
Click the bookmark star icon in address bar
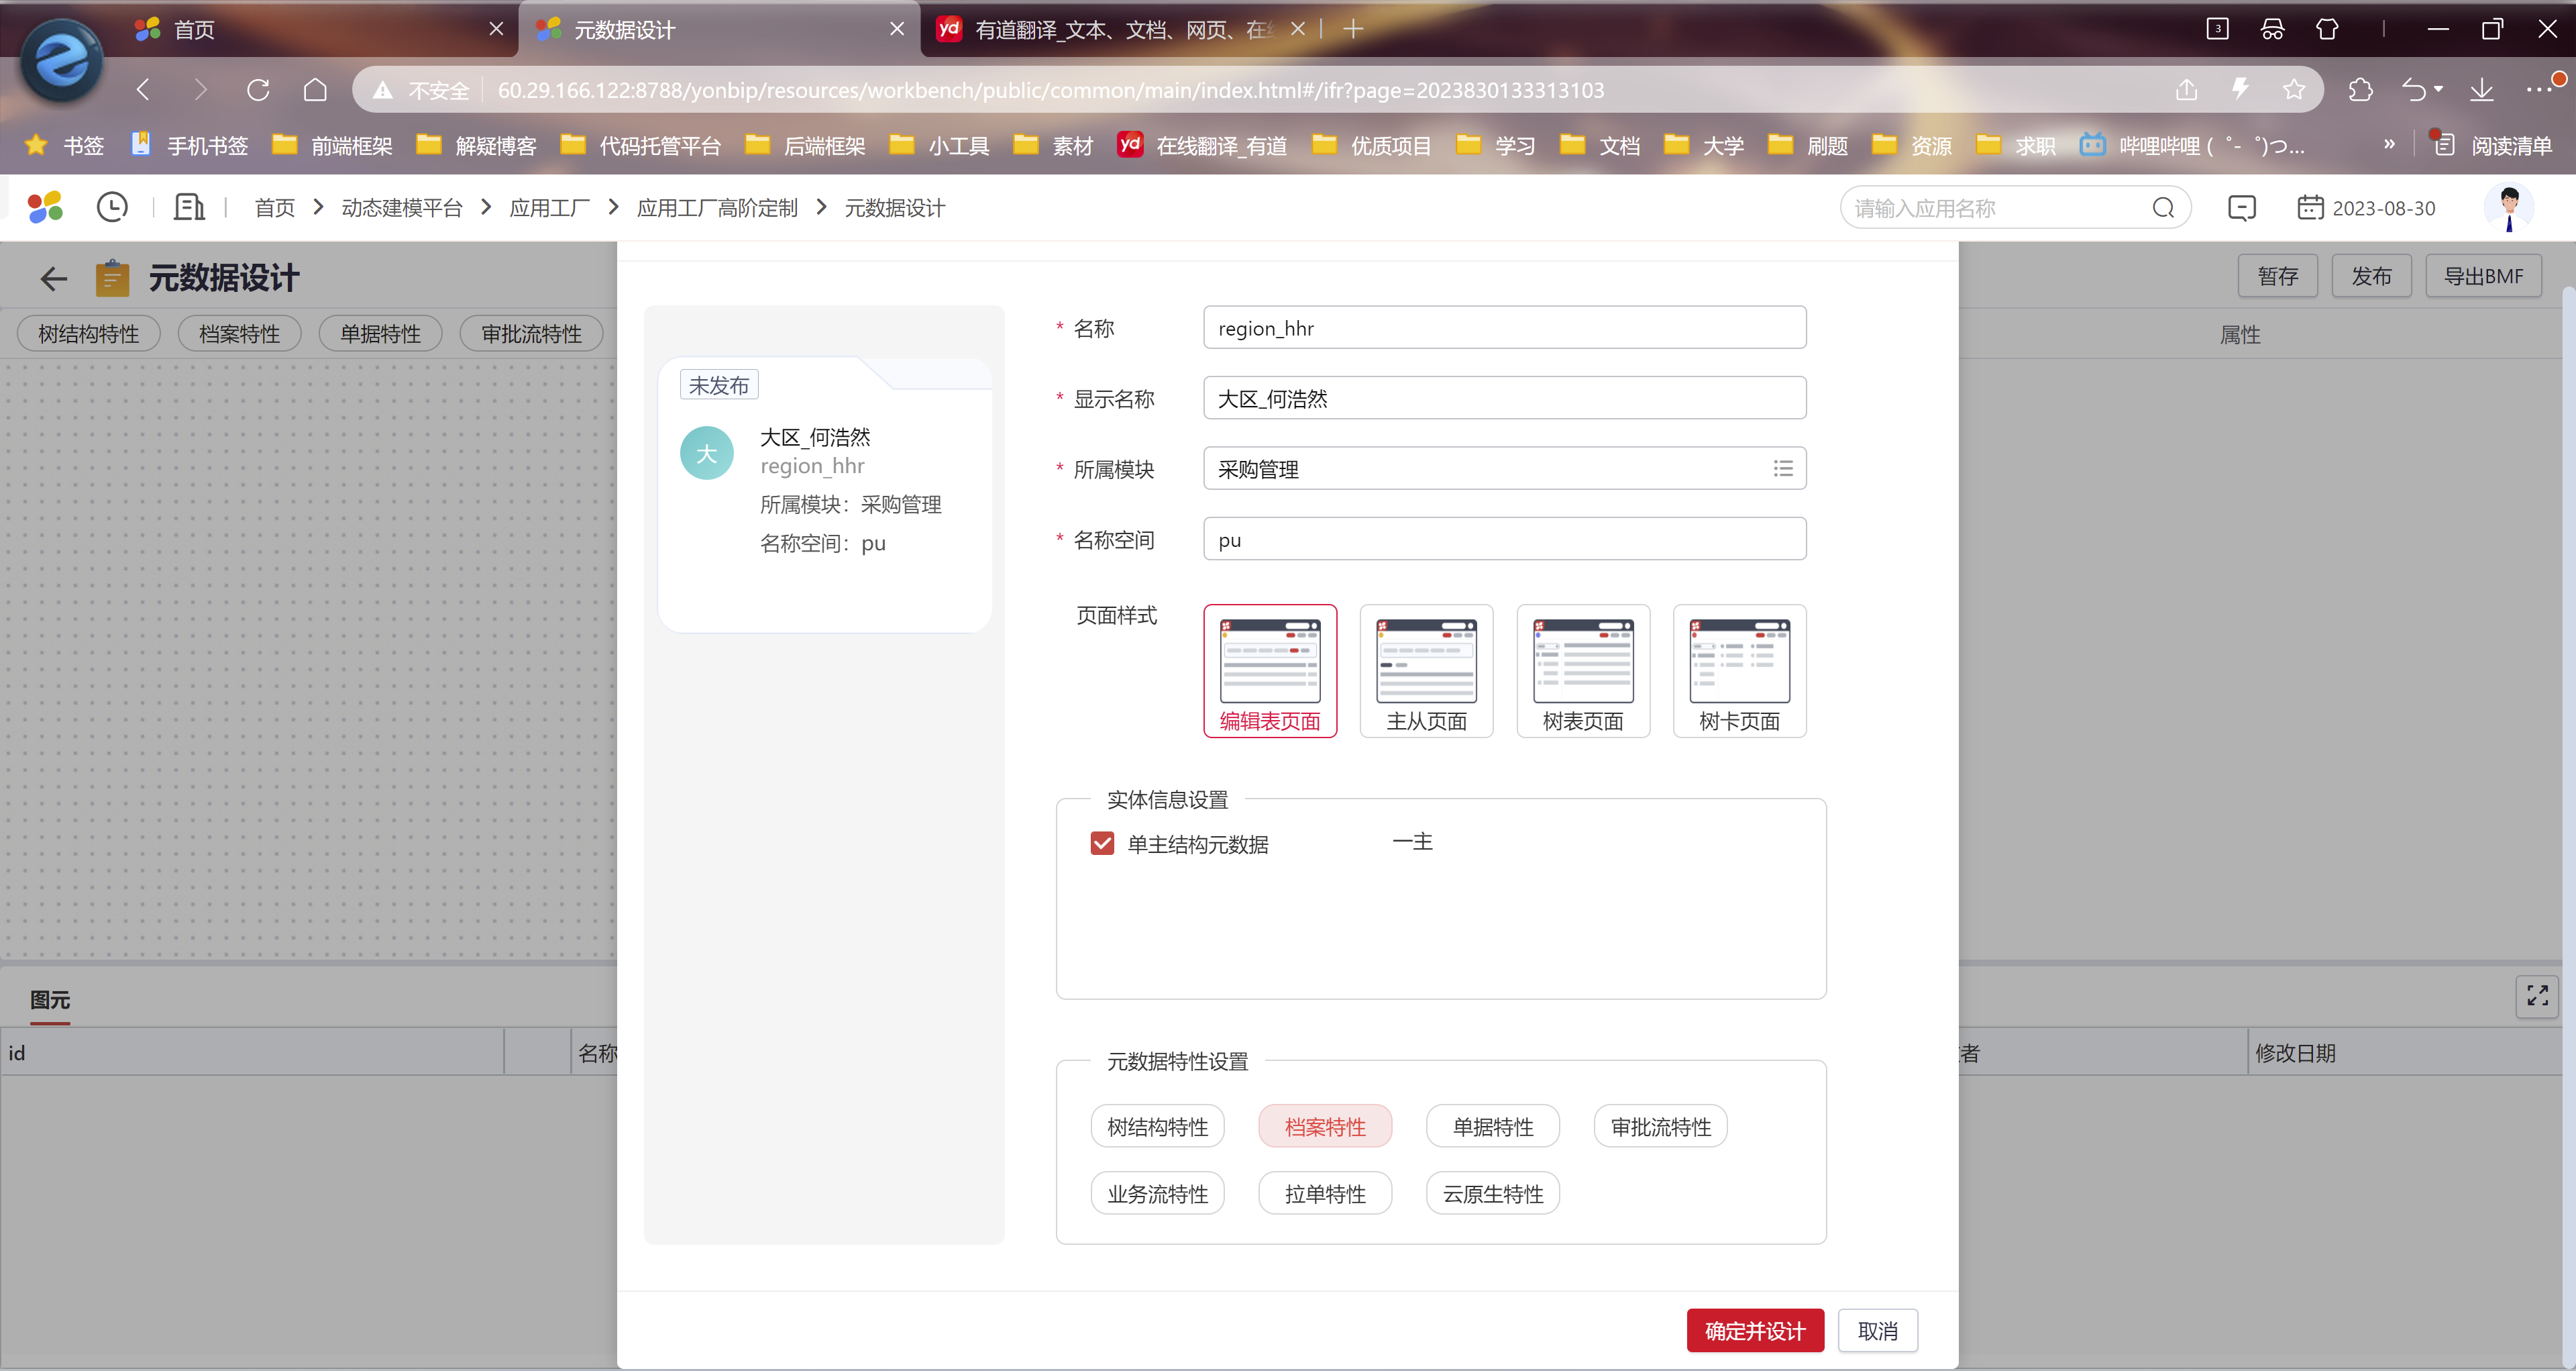2294,90
